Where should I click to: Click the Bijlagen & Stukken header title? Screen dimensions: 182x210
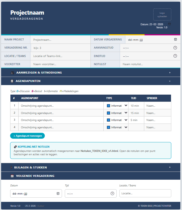tap(30, 167)
